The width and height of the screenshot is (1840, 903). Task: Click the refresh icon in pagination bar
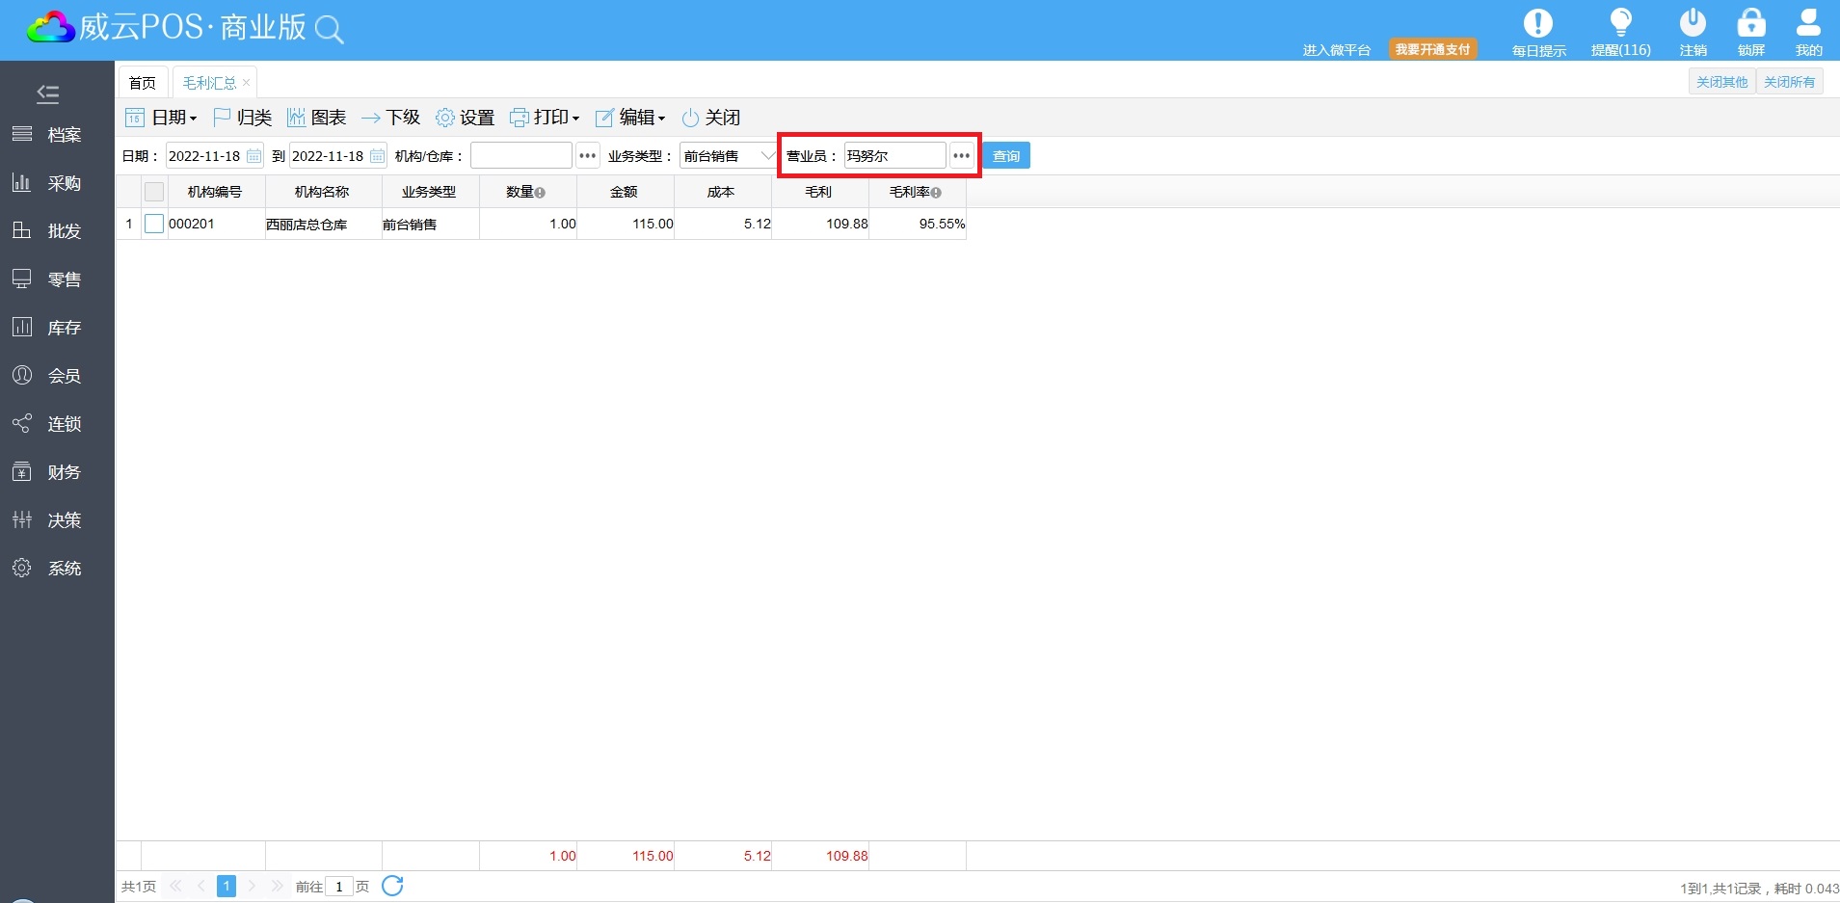392,886
